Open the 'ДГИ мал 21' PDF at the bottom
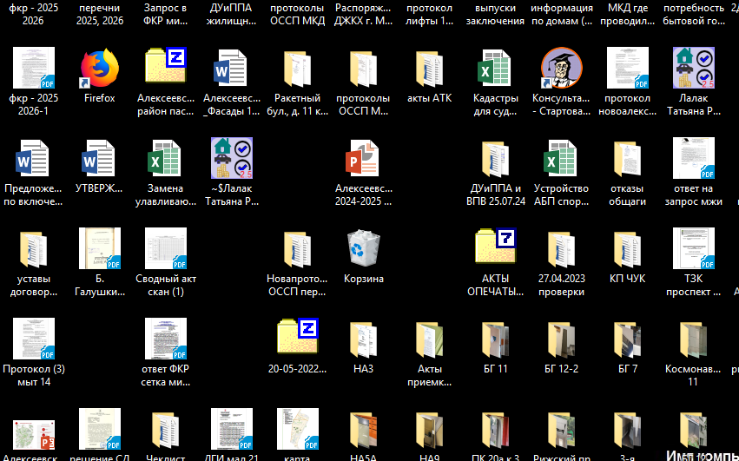The height and width of the screenshot is (461, 739). [231, 429]
